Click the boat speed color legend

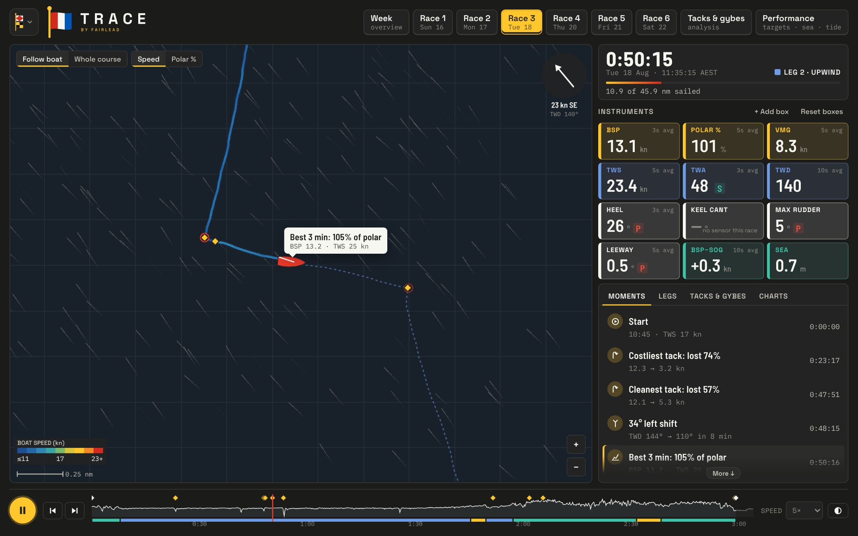point(60,451)
